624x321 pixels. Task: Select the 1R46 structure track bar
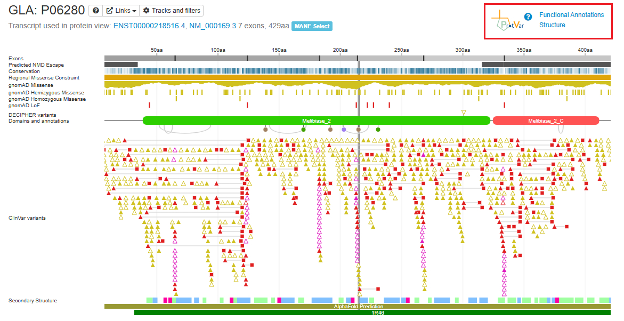point(372,312)
